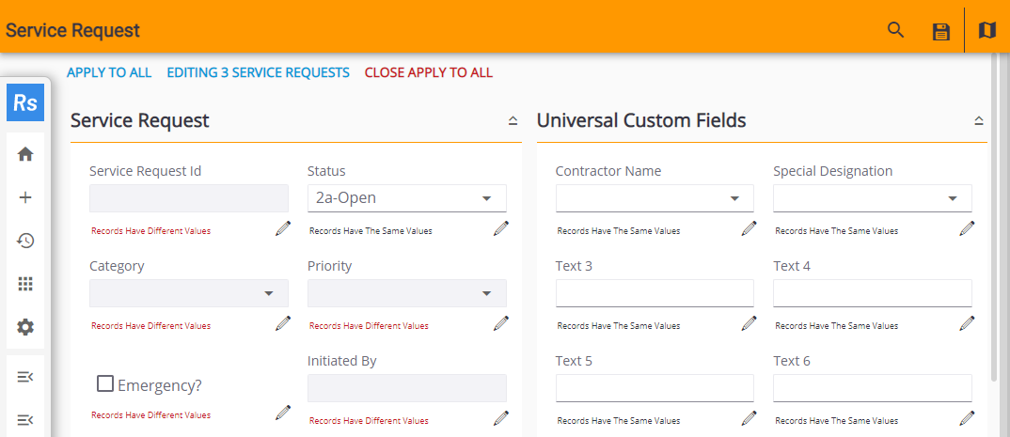Open the Special Designation dropdown
The image size is (1010, 437).
[x=873, y=198]
